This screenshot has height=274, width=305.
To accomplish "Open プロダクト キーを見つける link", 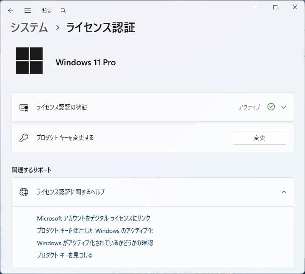I will (x=65, y=255).
